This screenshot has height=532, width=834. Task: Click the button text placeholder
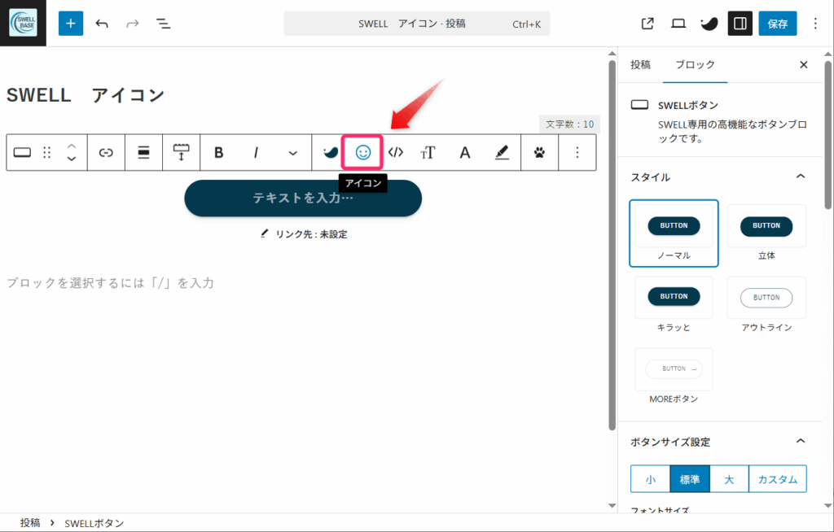303,198
